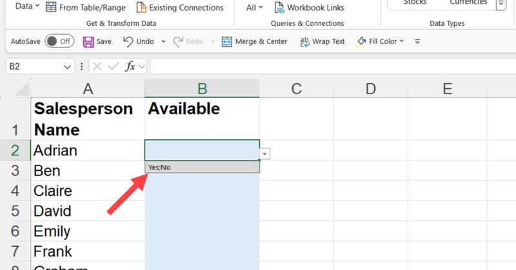Click the Save icon in Quick Access
Viewport: 516px width, 270px height.
coord(88,42)
